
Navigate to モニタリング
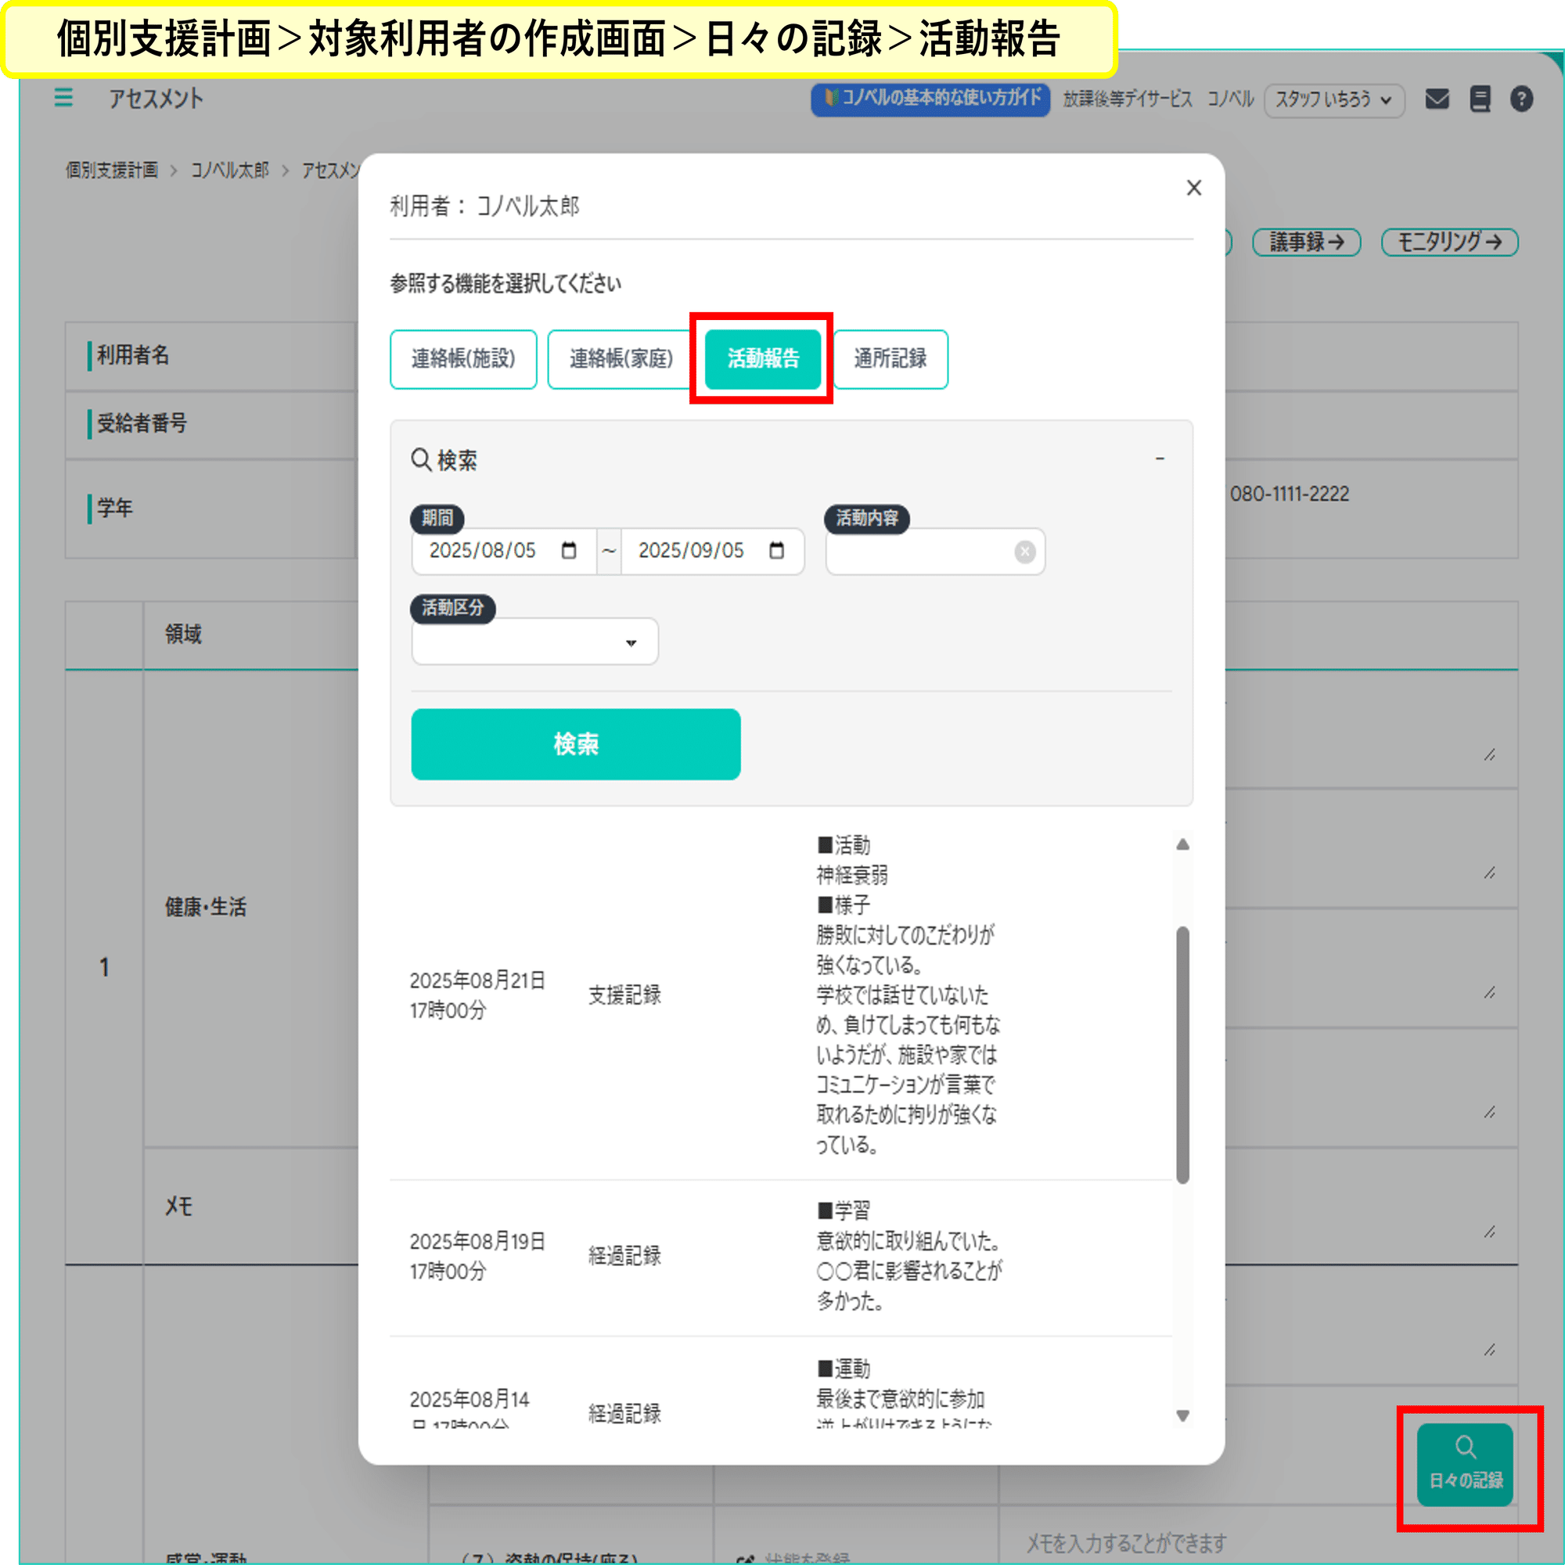pos(1449,241)
